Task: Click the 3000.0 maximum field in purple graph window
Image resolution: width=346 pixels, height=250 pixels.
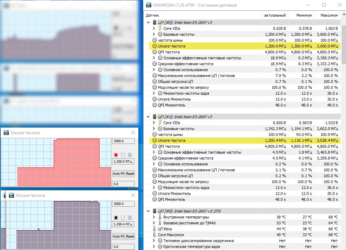Action: click(x=123, y=204)
